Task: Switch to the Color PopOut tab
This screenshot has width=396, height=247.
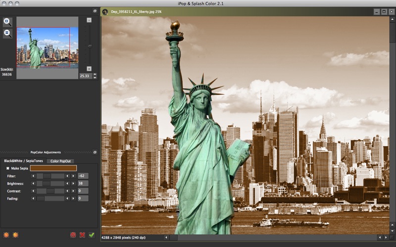Action: [x=60, y=161]
